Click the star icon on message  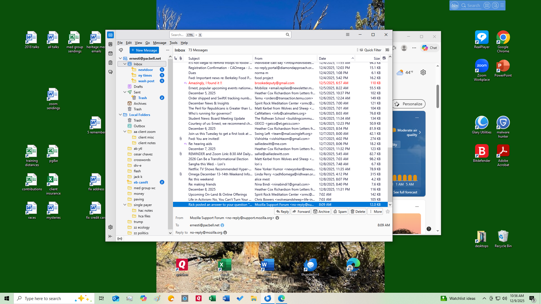coord(388,212)
